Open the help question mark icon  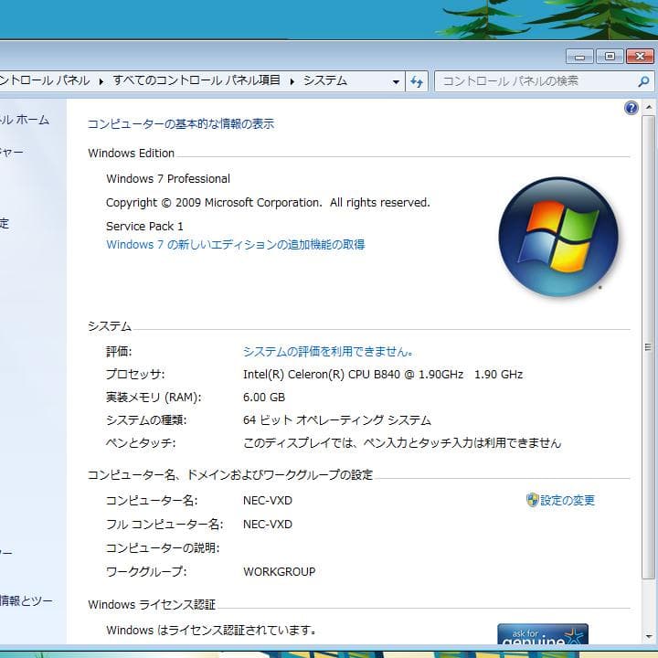coord(631,108)
